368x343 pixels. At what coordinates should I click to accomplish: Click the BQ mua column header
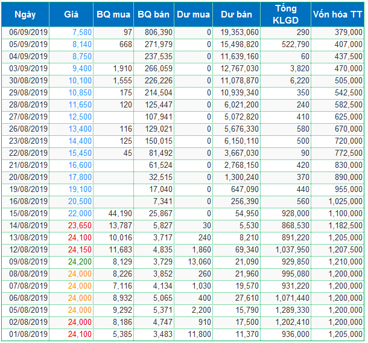[114, 13]
